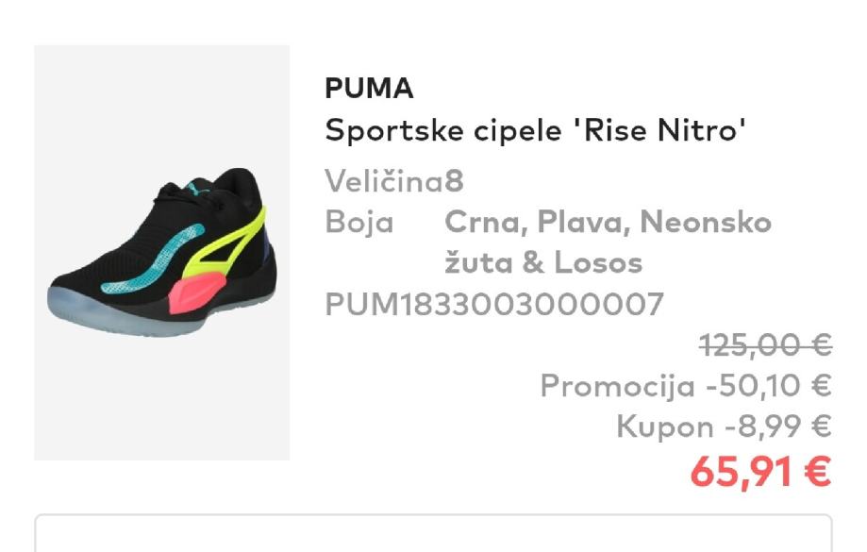The image size is (867, 552).
Task: Click the Kupon label
Action: pos(665,427)
